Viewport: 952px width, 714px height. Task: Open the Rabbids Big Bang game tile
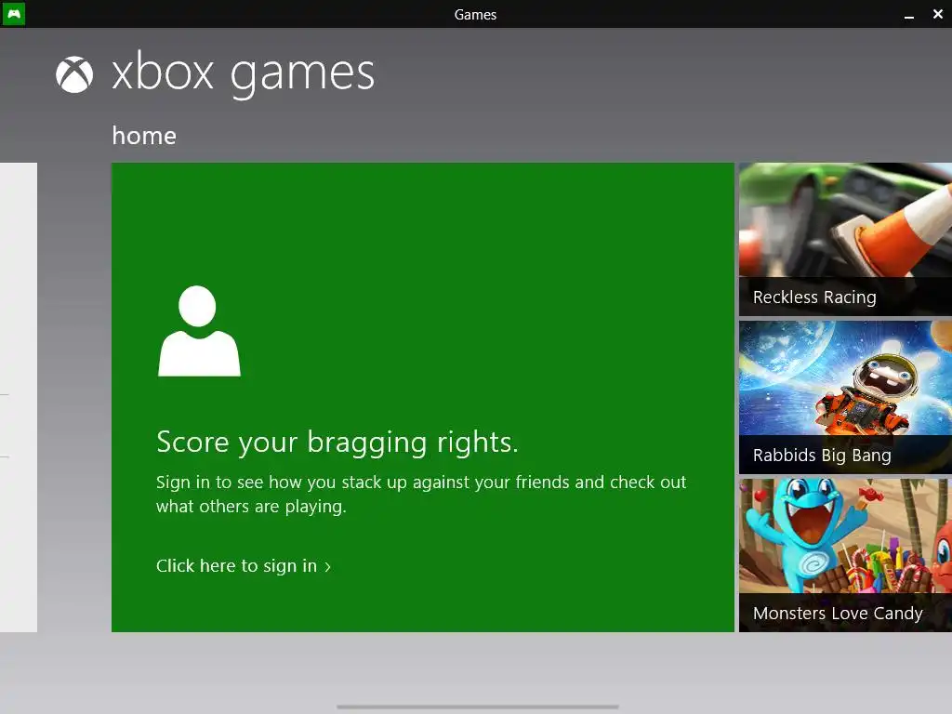click(845, 397)
